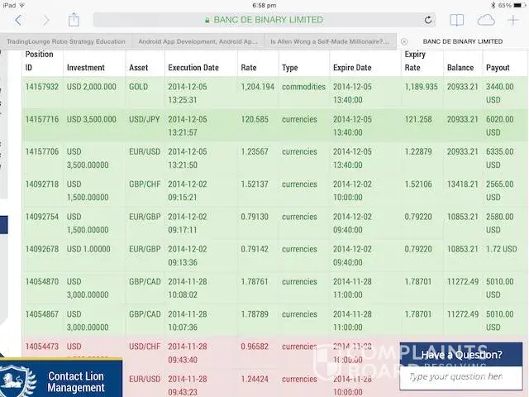Select position ID 14092678
The width and height of the screenshot is (529, 397).
click(42, 249)
